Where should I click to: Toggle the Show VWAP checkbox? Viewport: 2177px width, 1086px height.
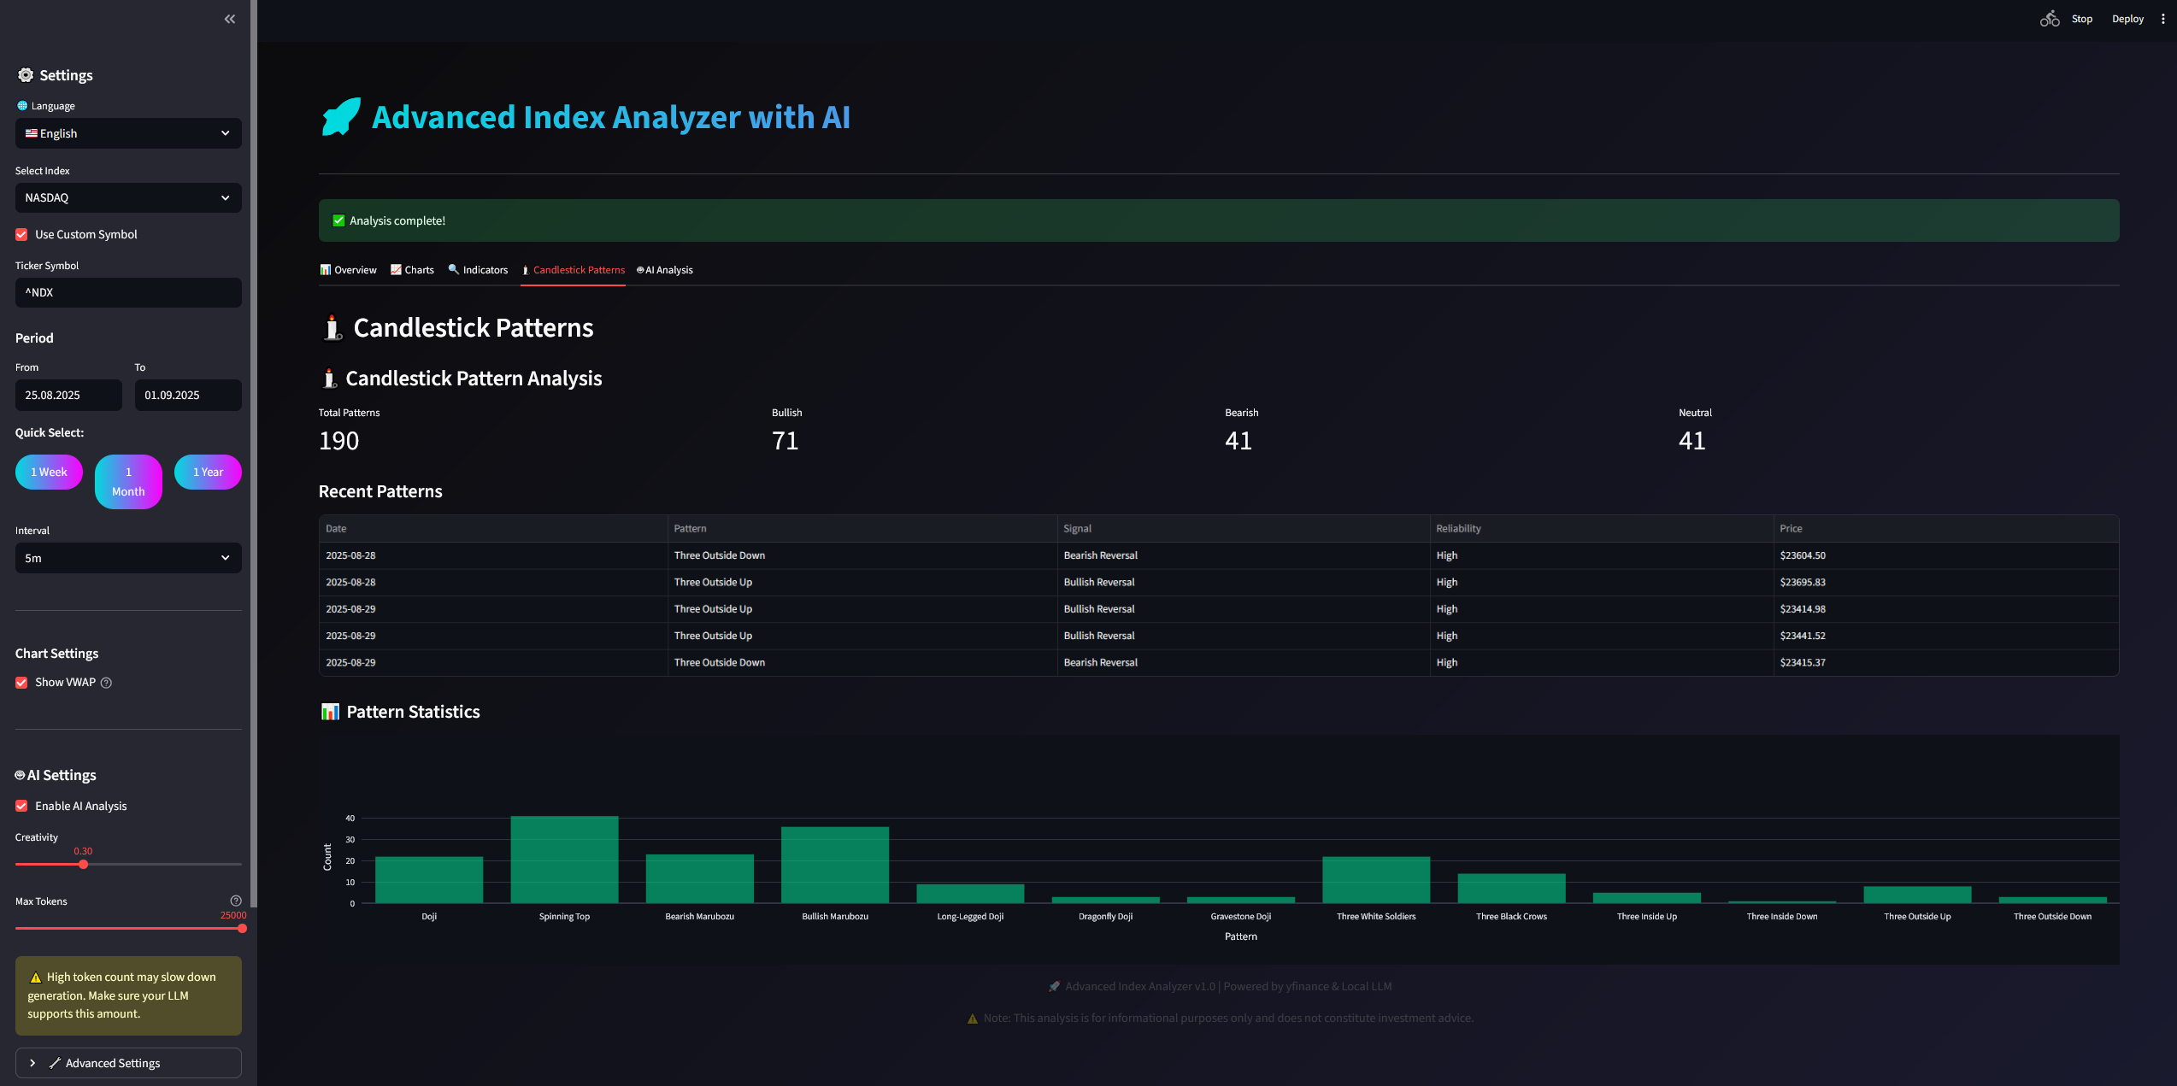21,683
